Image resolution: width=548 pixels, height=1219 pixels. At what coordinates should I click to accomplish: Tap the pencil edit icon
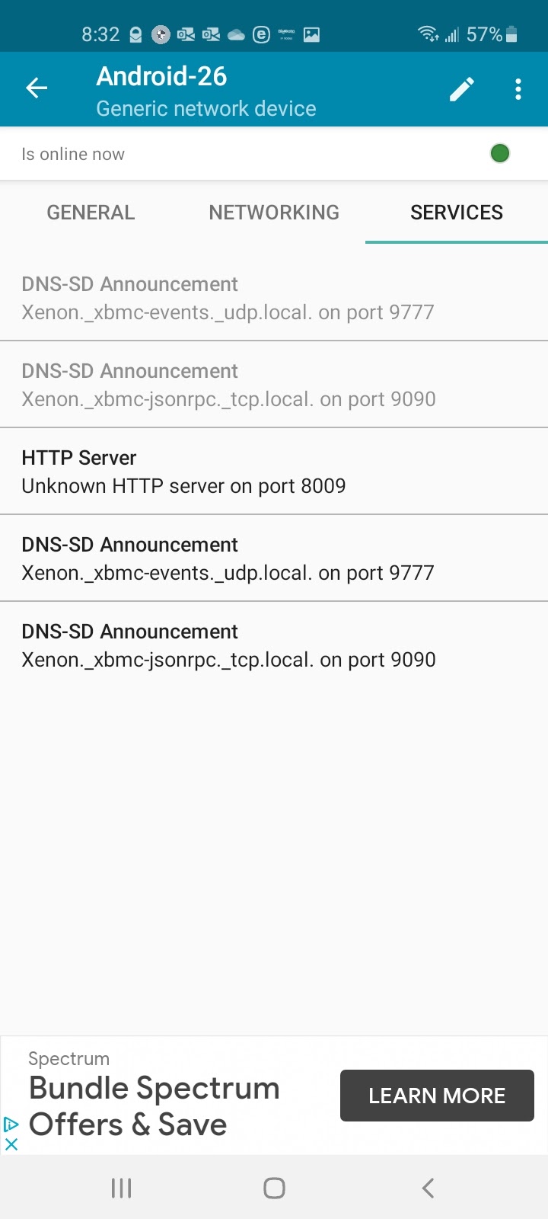461,89
